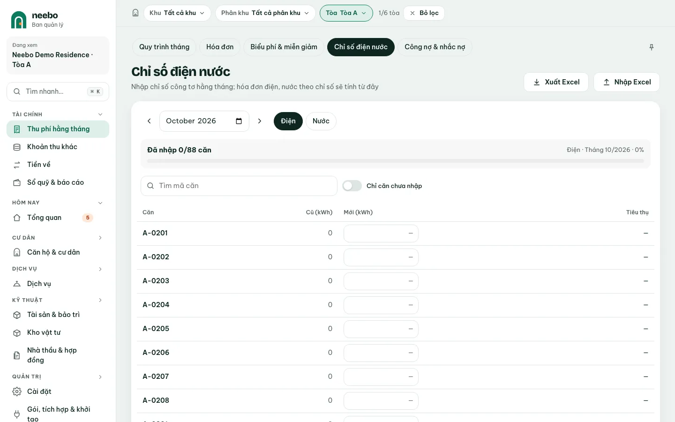
Task: Click the calendar icon in month field
Action: pyautogui.click(x=239, y=121)
